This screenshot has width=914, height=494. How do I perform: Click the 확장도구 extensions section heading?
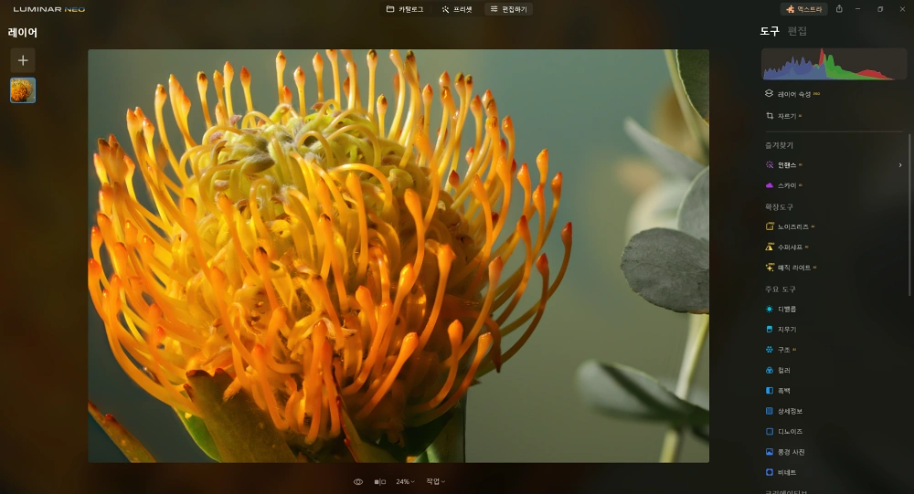[779, 206]
